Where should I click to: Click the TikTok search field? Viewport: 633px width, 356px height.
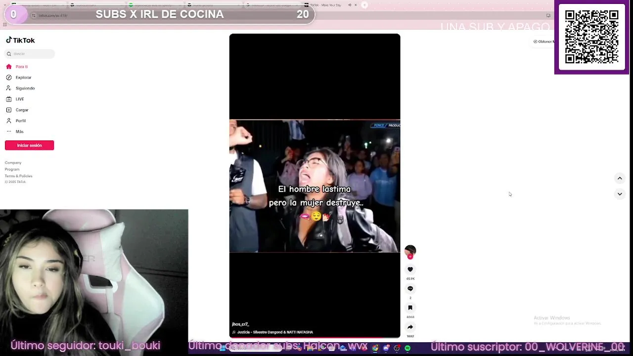click(x=30, y=53)
